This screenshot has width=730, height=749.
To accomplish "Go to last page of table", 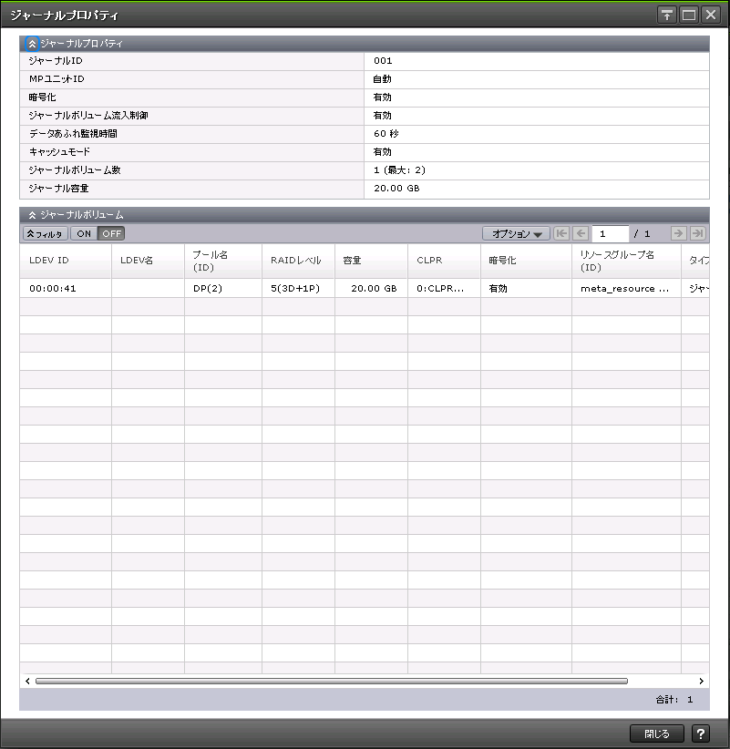I will (698, 233).
